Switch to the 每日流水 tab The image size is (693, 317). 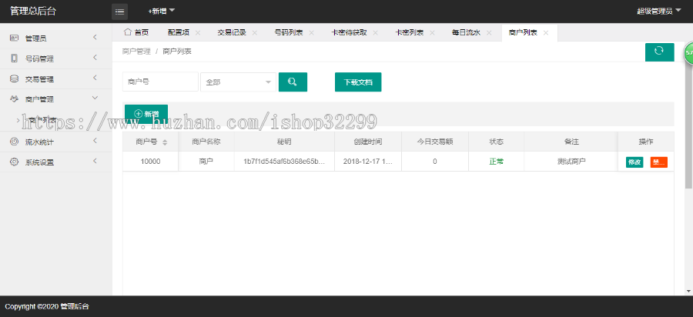tap(466, 32)
